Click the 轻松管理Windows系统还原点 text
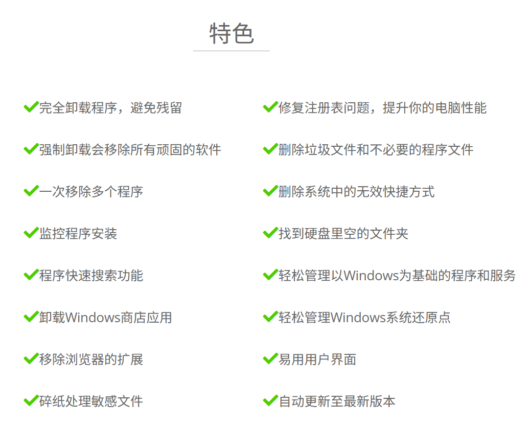530x426 pixels. (x=364, y=317)
